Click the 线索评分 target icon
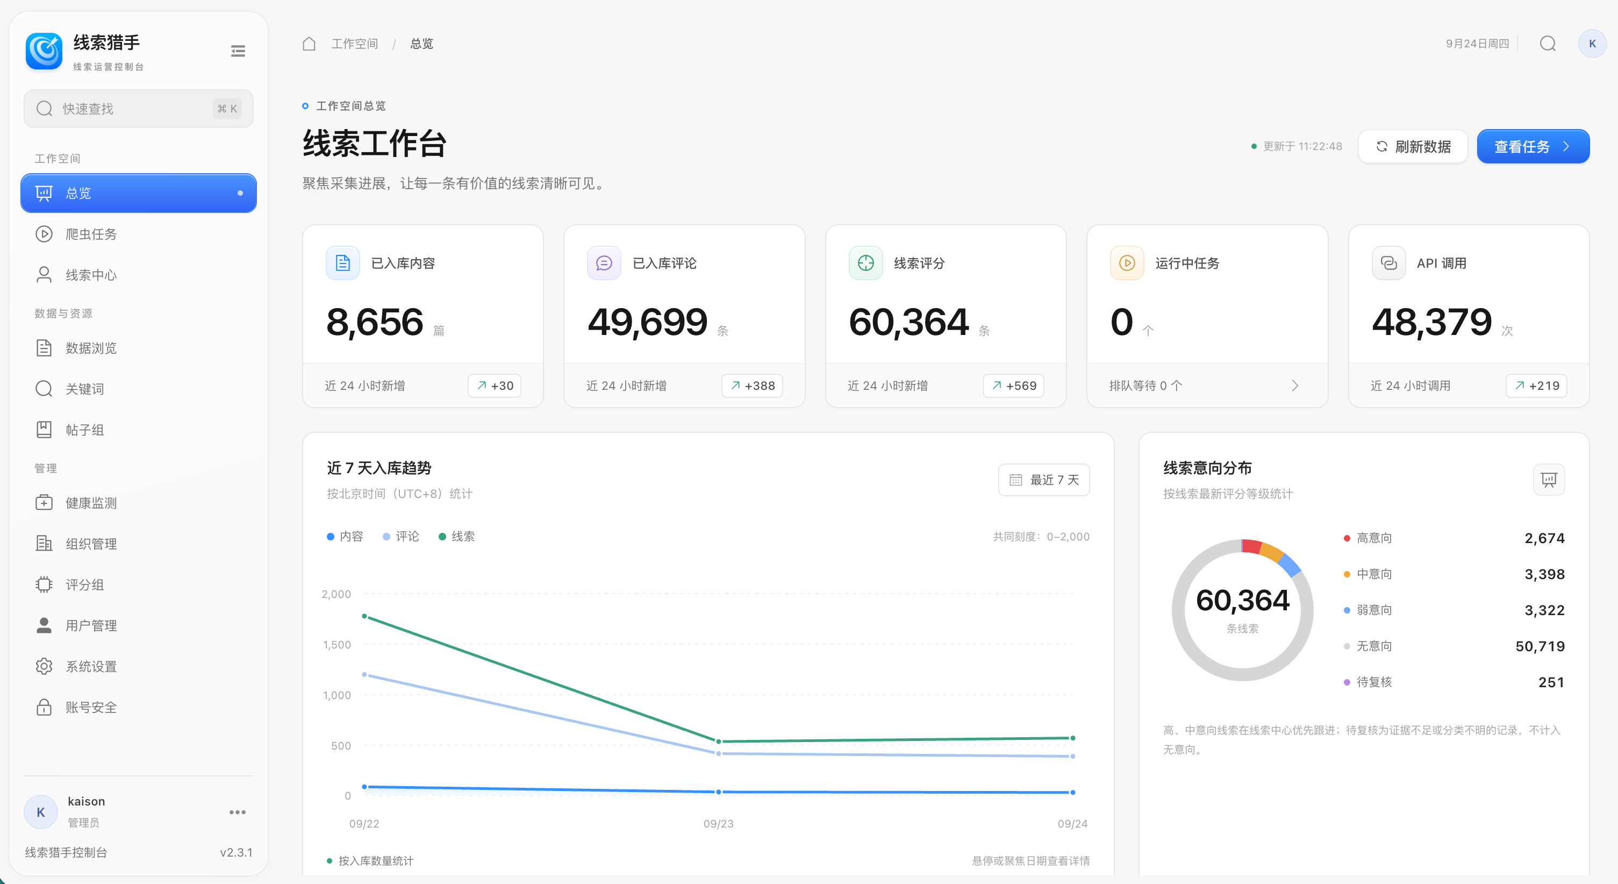 (865, 262)
